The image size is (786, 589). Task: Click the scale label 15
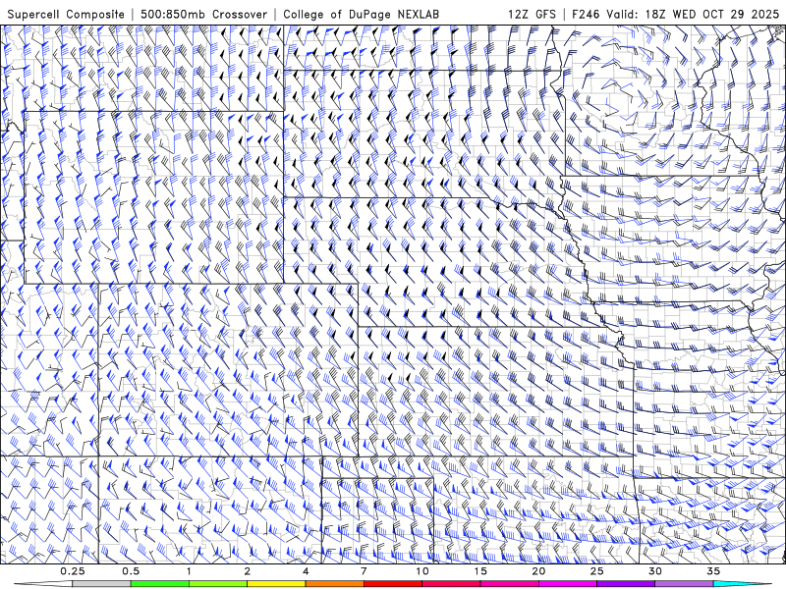480,571
